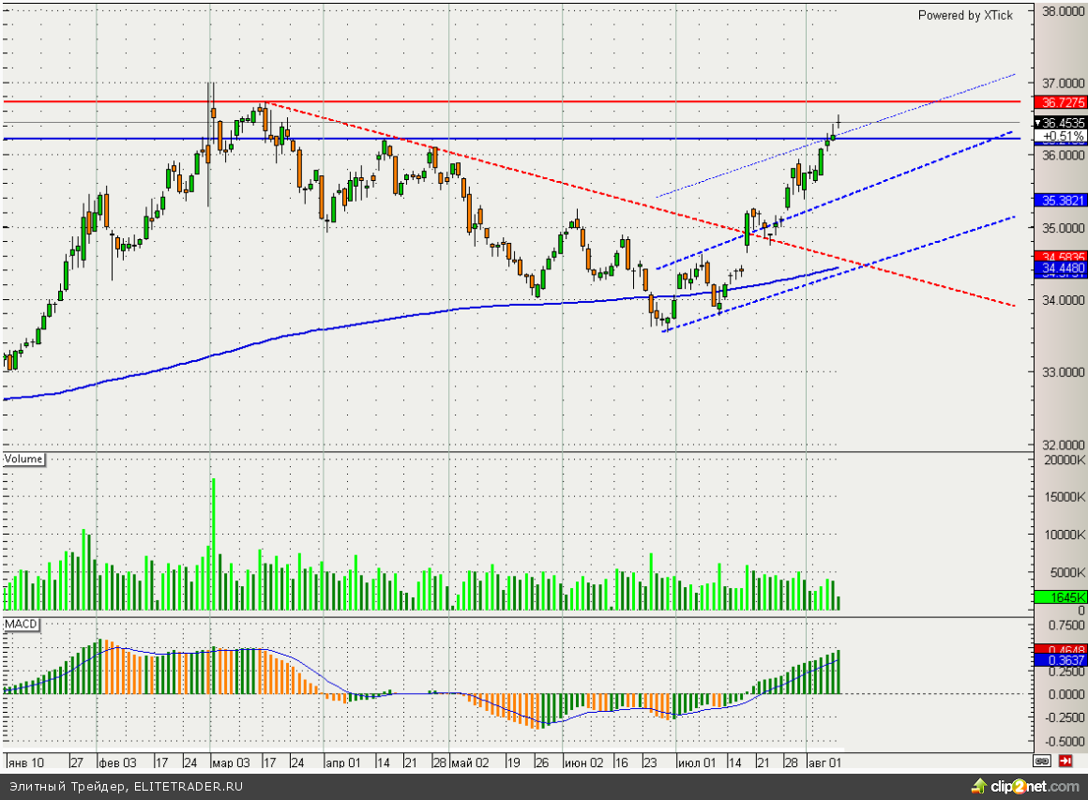Click the 0.7500 MACD axis label
This screenshot has width=1088, height=800.
1066,625
